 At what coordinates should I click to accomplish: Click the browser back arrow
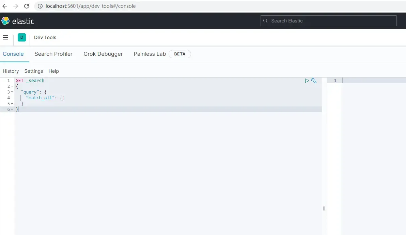click(x=5, y=6)
